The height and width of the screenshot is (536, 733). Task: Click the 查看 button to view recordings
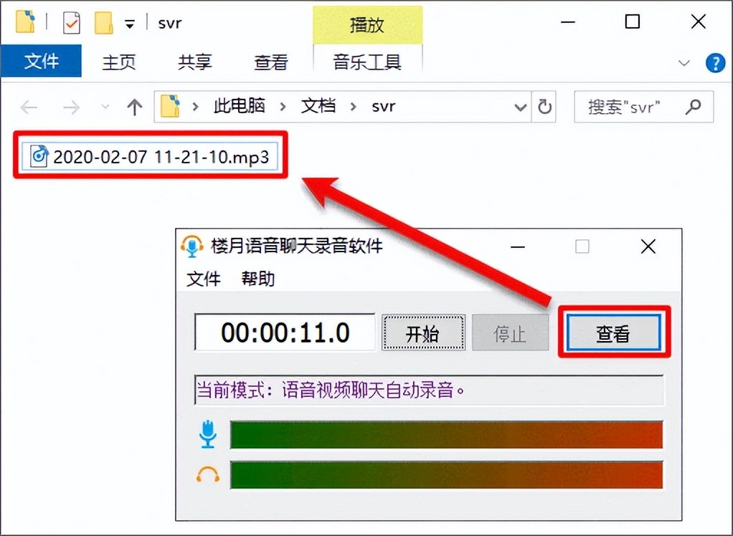[613, 333]
